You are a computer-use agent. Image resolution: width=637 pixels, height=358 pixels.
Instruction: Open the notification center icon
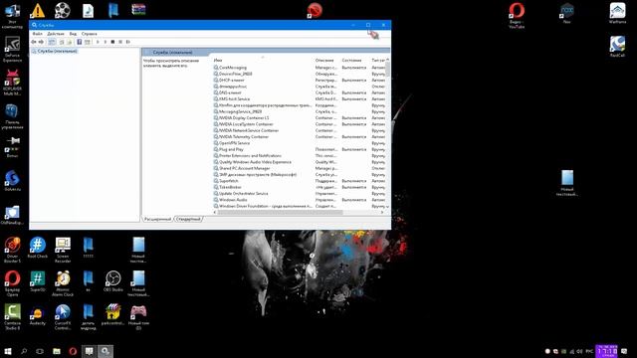click(x=624, y=351)
